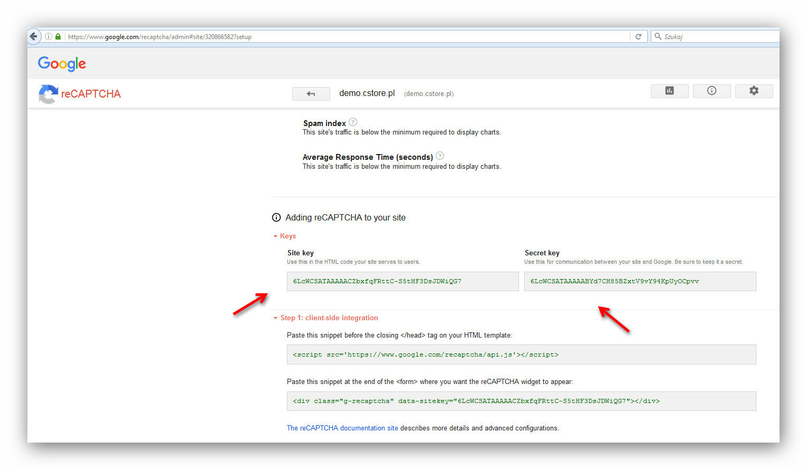This screenshot has width=807, height=470.
Task: Click the script tag snippet box
Action: [521, 354]
